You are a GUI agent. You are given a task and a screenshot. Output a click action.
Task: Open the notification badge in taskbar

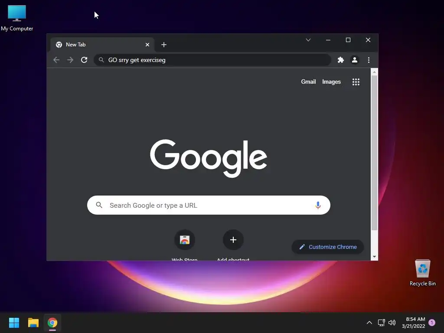[x=432, y=323]
